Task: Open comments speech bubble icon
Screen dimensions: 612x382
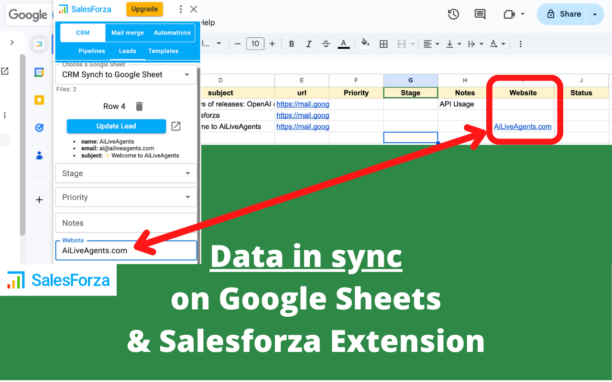Action: click(x=480, y=14)
